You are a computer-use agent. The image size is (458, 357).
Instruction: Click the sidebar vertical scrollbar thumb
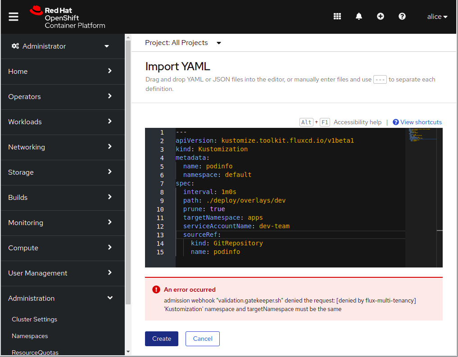pos(128,172)
